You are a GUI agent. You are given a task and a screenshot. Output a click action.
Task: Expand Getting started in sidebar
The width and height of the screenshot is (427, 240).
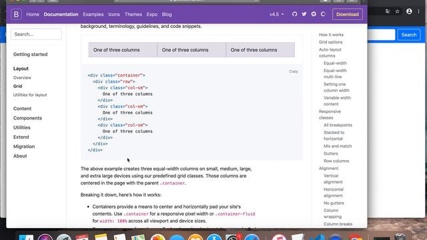click(30, 55)
